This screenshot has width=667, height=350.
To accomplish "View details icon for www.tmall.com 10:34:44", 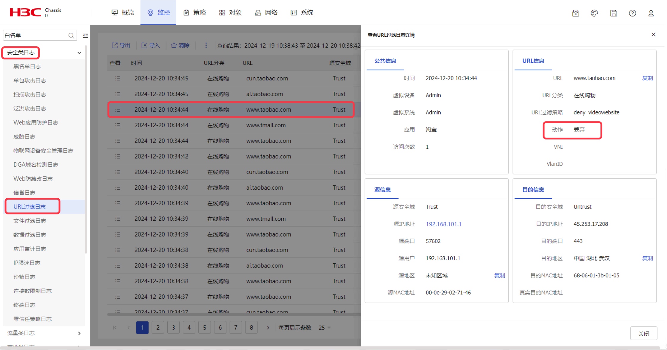I will coord(118,125).
